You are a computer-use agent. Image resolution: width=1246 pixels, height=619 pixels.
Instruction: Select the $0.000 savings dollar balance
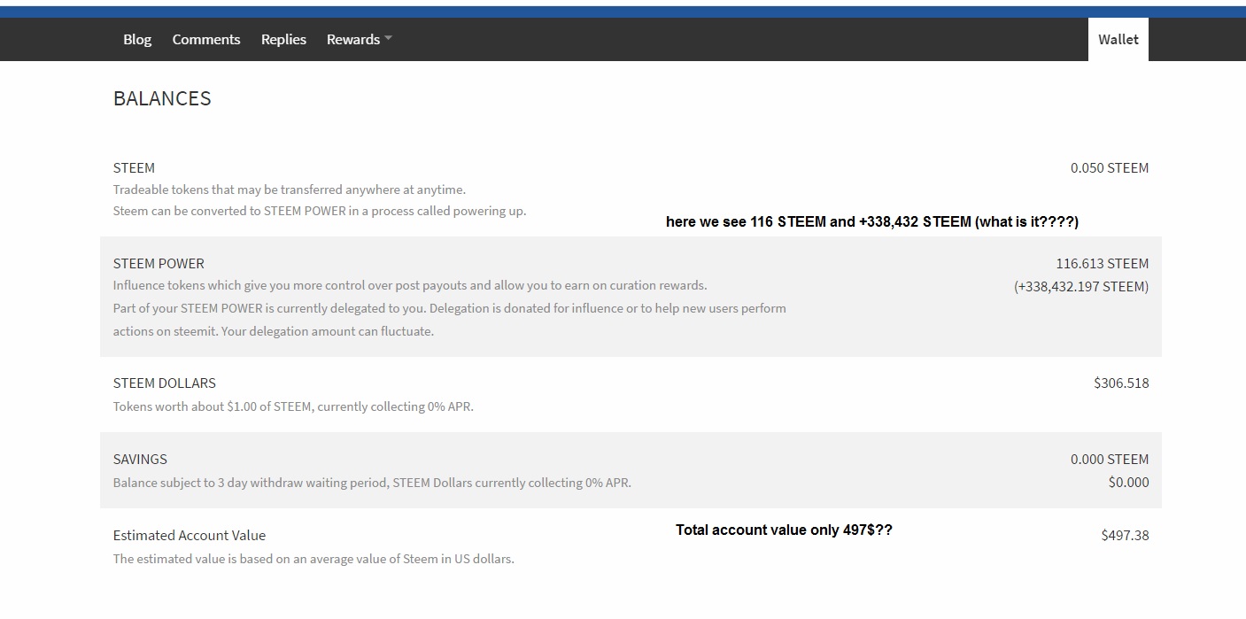(x=1128, y=483)
